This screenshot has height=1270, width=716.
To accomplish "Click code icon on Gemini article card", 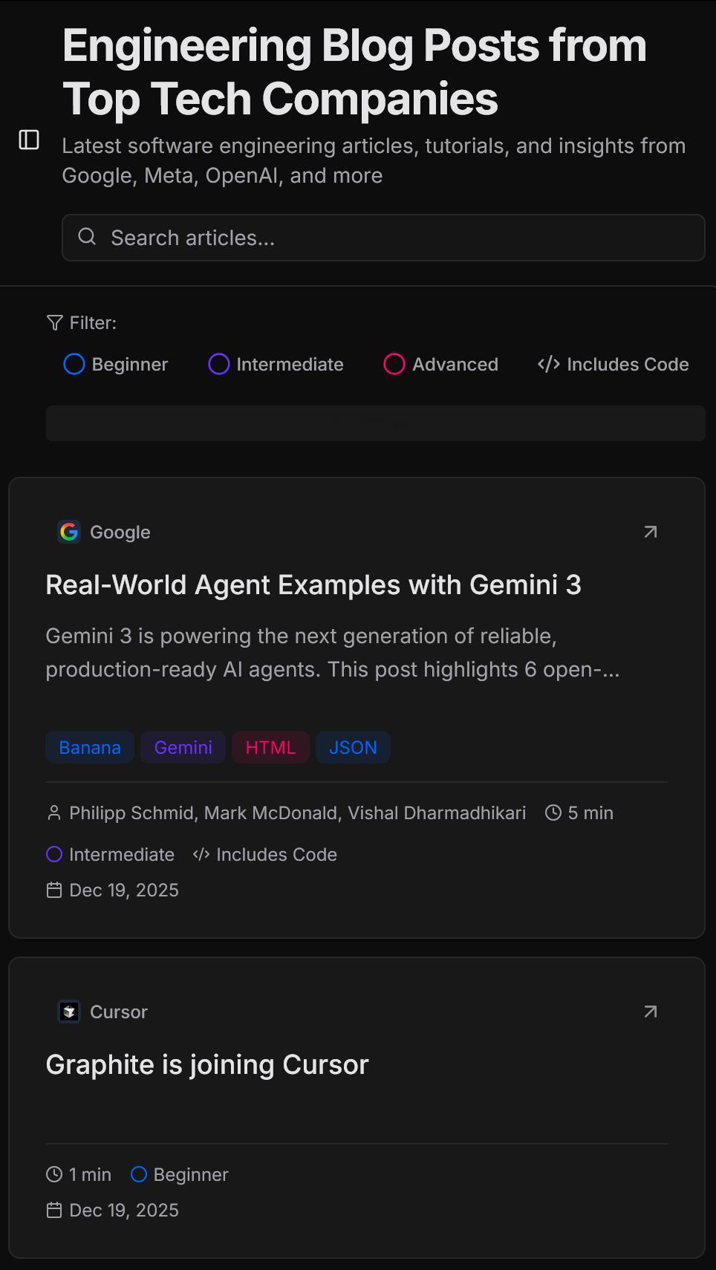I will [201, 854].
